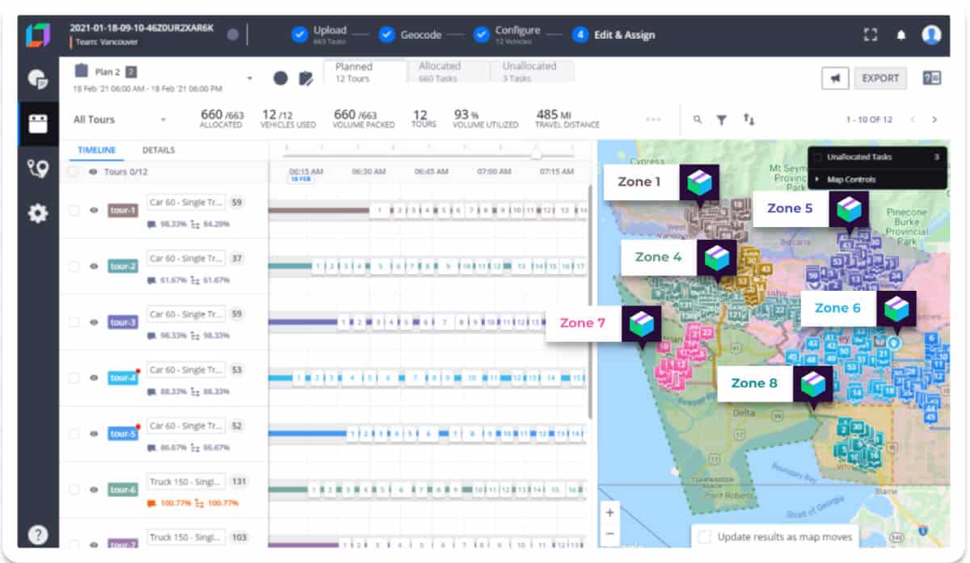The height and width of the screenshot is (563, 970).
Task: Click the search magnifier icon
Action: tap(698, 120)
